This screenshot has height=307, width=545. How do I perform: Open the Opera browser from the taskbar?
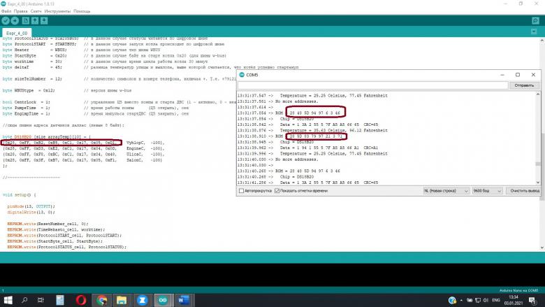point(81,299)
